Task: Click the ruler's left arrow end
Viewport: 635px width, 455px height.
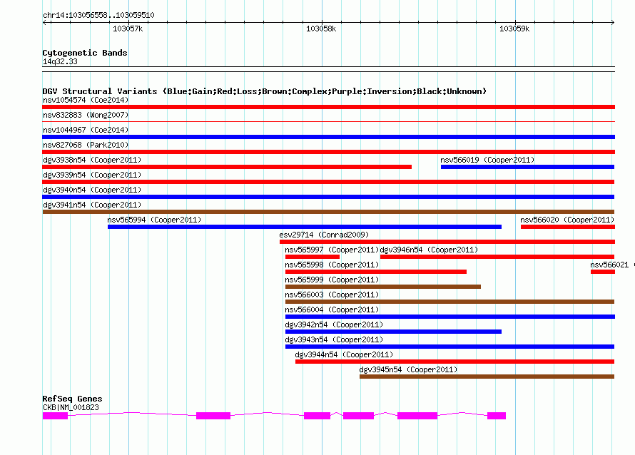Action: click(x=44, y=22)
